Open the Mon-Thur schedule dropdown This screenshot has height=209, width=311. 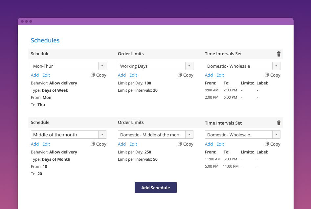point(102,66)
